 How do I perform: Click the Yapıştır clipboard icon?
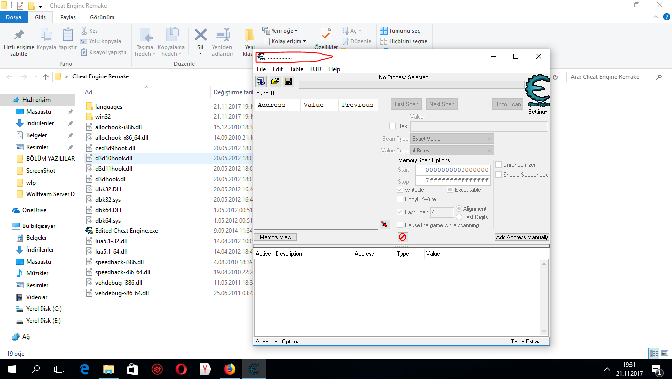pyautogui.click(x=68, y=35)
